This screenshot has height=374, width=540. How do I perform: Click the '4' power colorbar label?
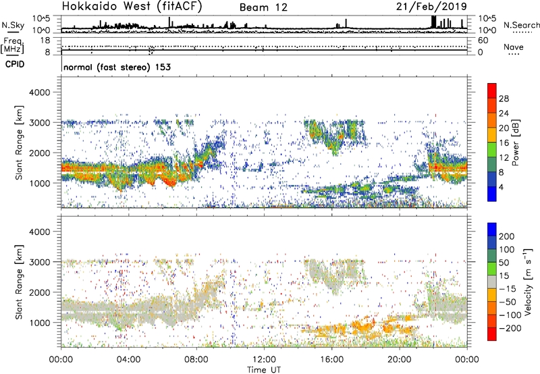(502, 187)
